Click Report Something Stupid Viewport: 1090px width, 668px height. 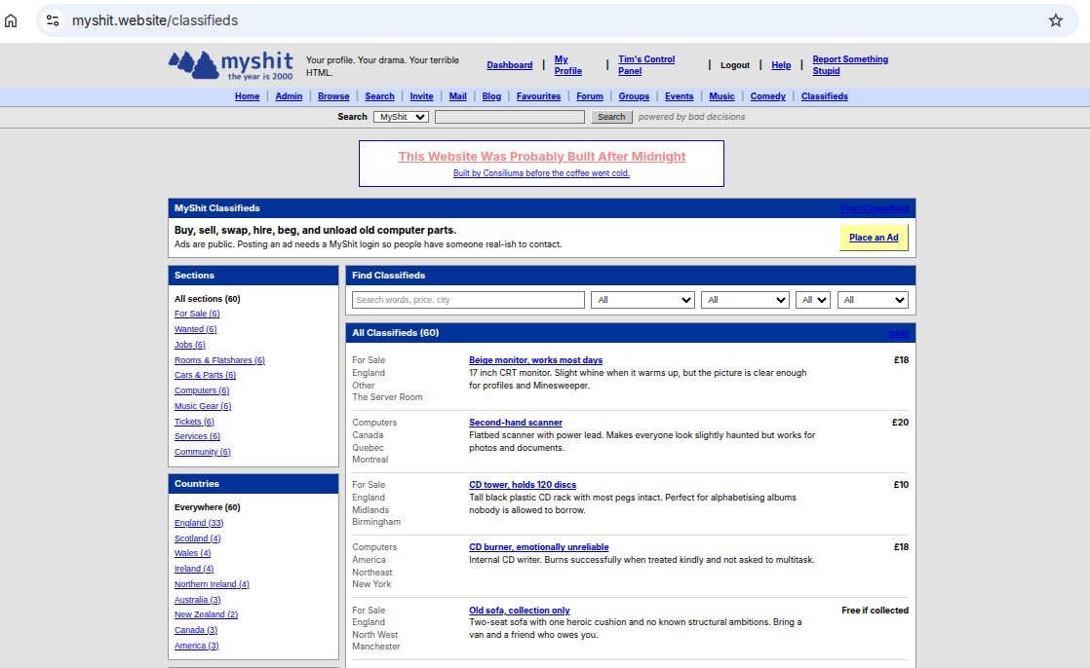pyautogui.click(x=850, y=65)
